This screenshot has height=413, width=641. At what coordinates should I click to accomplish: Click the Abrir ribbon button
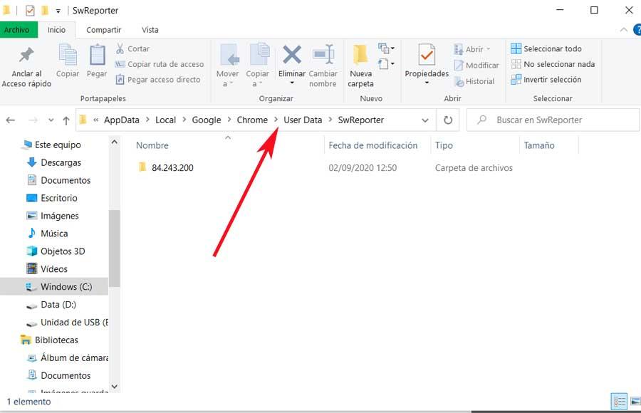coord(471,49)
